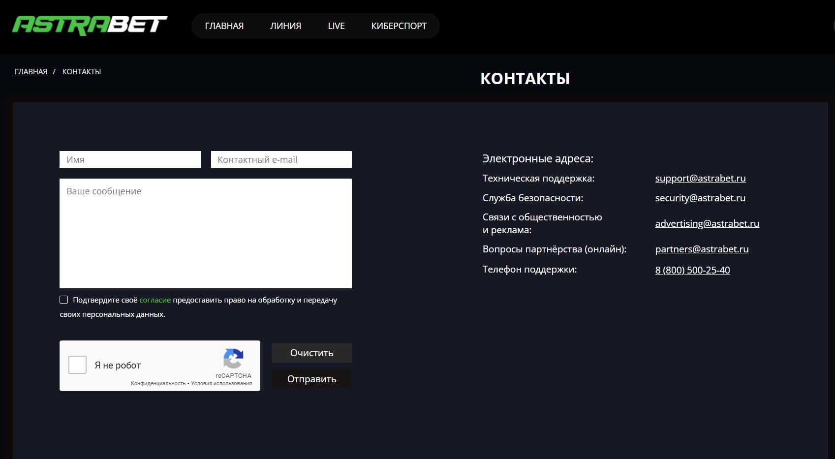Focus the Имя input field

130,159
